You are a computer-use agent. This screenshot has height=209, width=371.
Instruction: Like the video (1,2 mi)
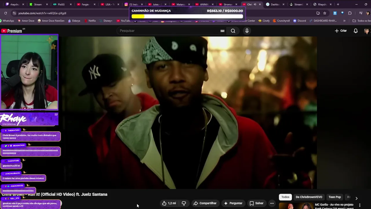[169, 203]
